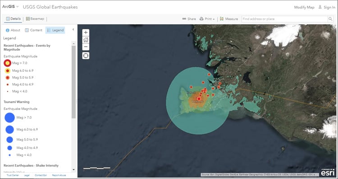Focus the Find address or place field

point(284,19)
